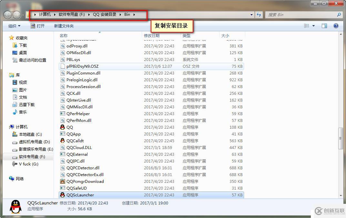This screenshot has height=218, width=346.
Task: Select 文档 library in sidebar
Action: [23, 97]
